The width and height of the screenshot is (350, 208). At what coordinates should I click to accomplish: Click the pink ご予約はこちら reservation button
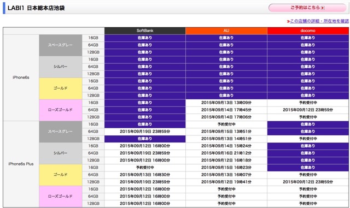point(307,8)
